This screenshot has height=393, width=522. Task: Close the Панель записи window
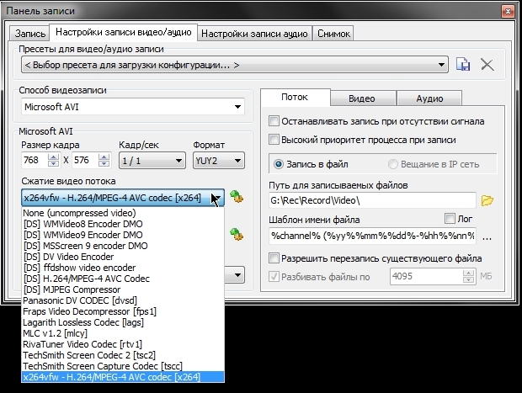pyautogui.click(x=507, y=10)
